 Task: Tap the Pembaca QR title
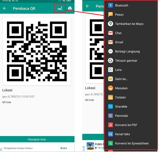pyautogui.click(x=24, y=8)
